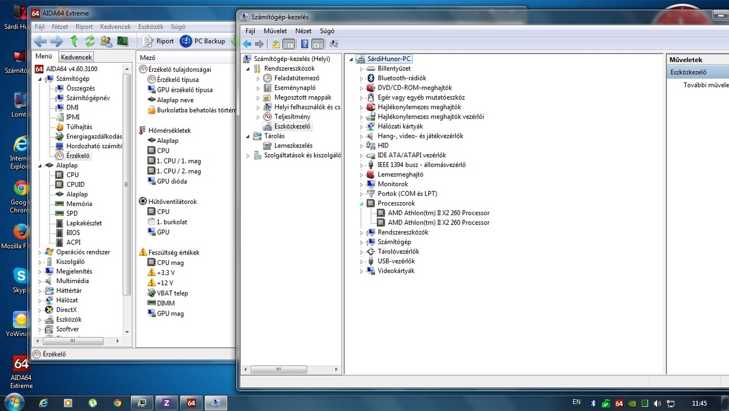Click the +12 V warning icon
Image resolution: width=729 pixels, height=411 pixels.
[x=151, y=283]
